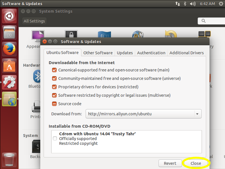Image resolution: width=225 pixels, height=169 pixels.
Task: Open Ubuntu Software Center launcher icon
Action: tap(9, 66)
